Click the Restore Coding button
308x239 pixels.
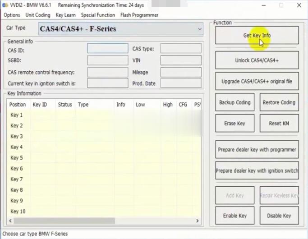[279, 102]
